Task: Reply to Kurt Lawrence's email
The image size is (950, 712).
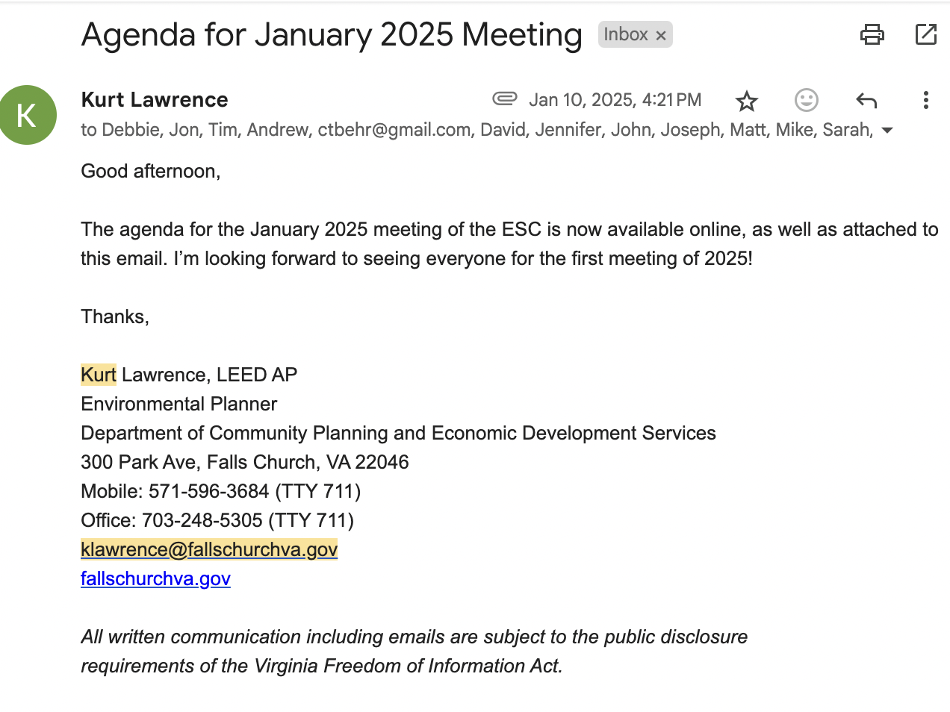Action: pos(866,100)
